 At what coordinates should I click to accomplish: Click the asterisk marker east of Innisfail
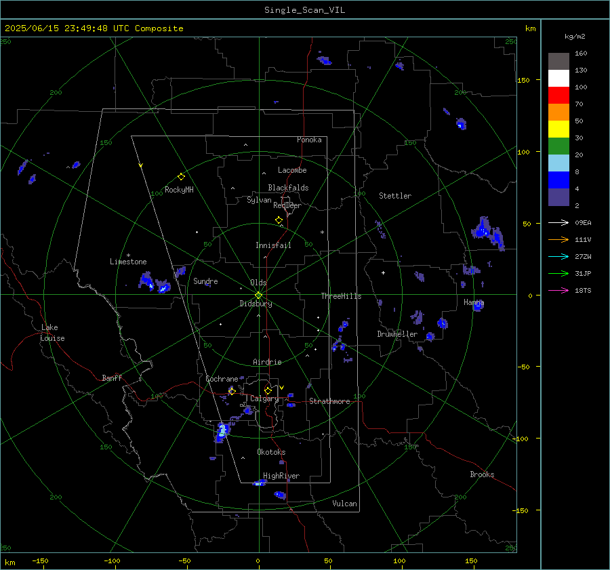pyautogui.click(x=322, y=232)
